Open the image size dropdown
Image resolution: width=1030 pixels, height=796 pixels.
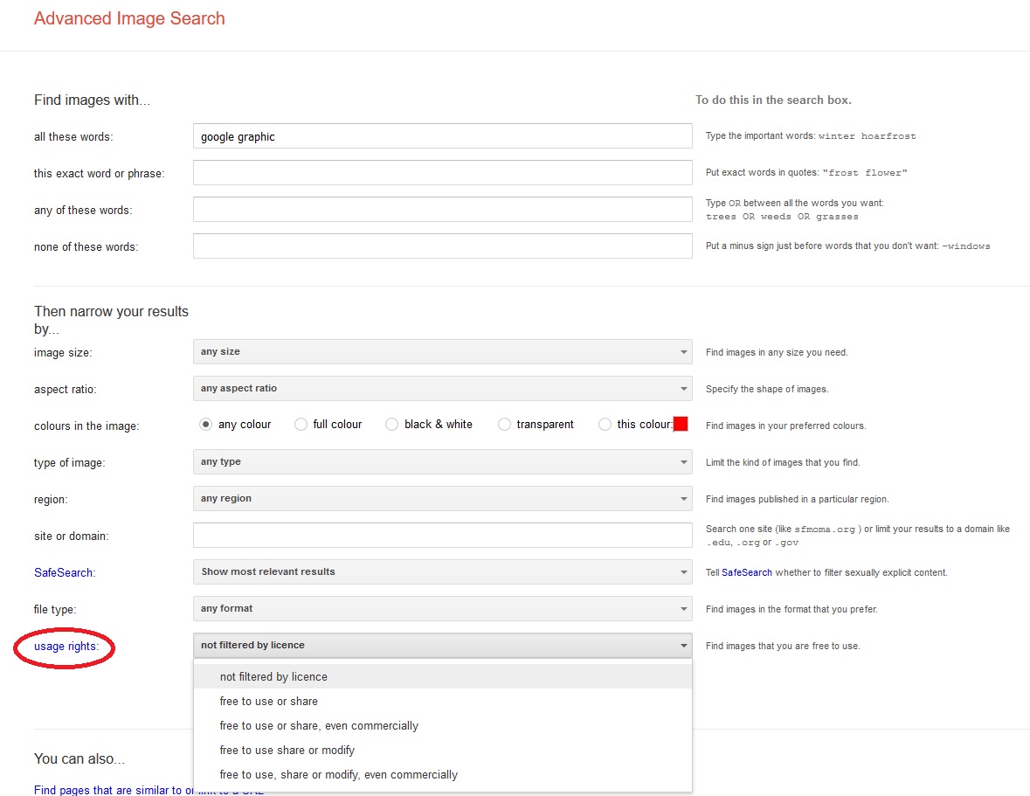(x=442, y=352)
